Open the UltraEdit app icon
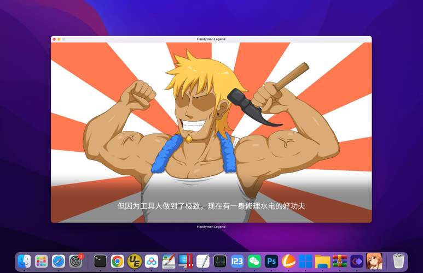Viewport: 423px width, 273px height. pyautogui.click(x=134, y=261)
